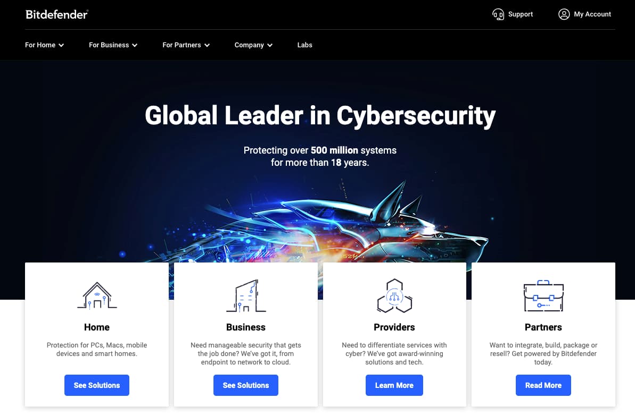Expand the For Home dropdown menu
The width and height of the screenshot is (635, 415).
point(45,45)
